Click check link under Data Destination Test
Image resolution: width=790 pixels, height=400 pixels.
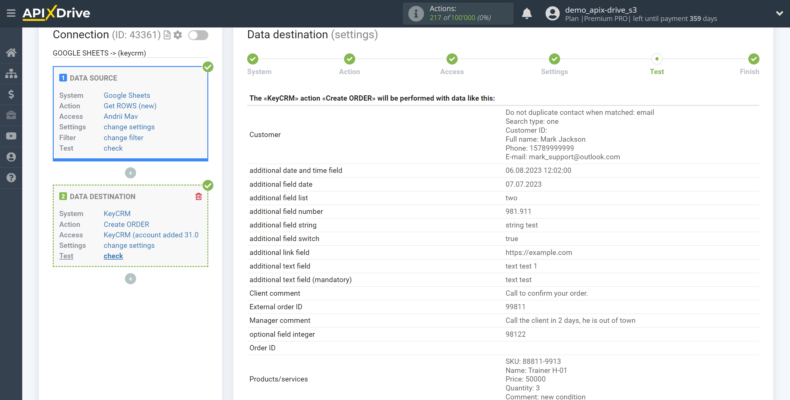(x=113, y=256)
